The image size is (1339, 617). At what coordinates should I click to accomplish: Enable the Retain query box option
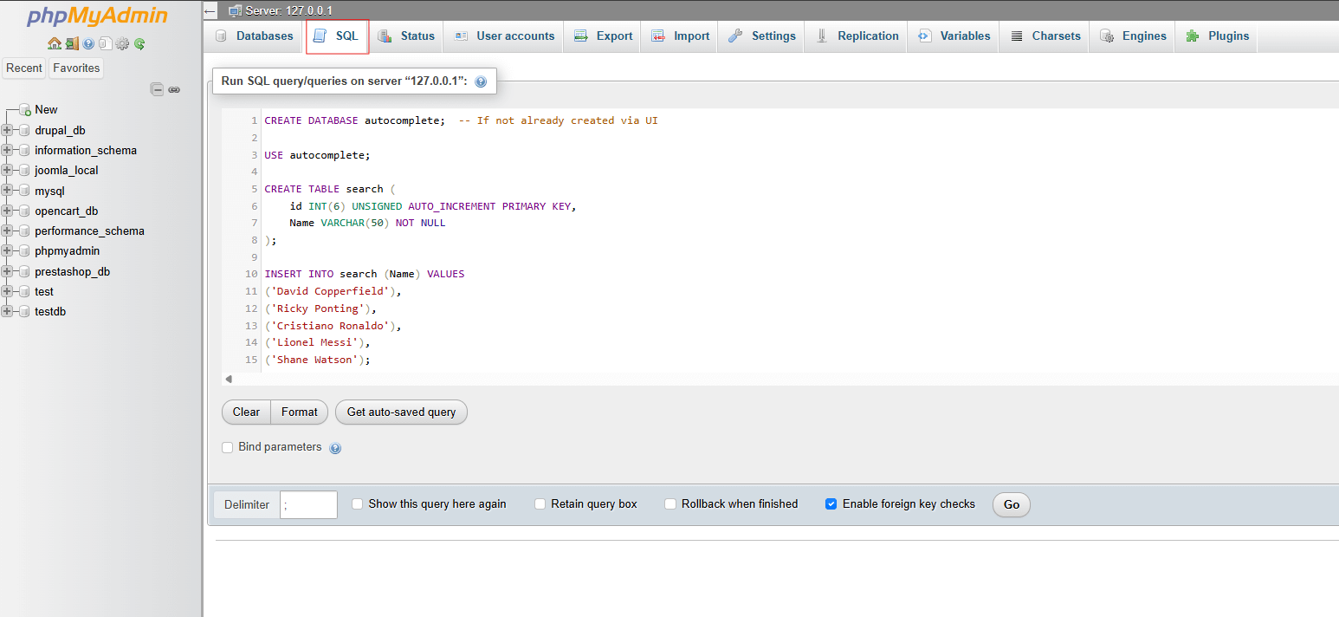(540, 503)
